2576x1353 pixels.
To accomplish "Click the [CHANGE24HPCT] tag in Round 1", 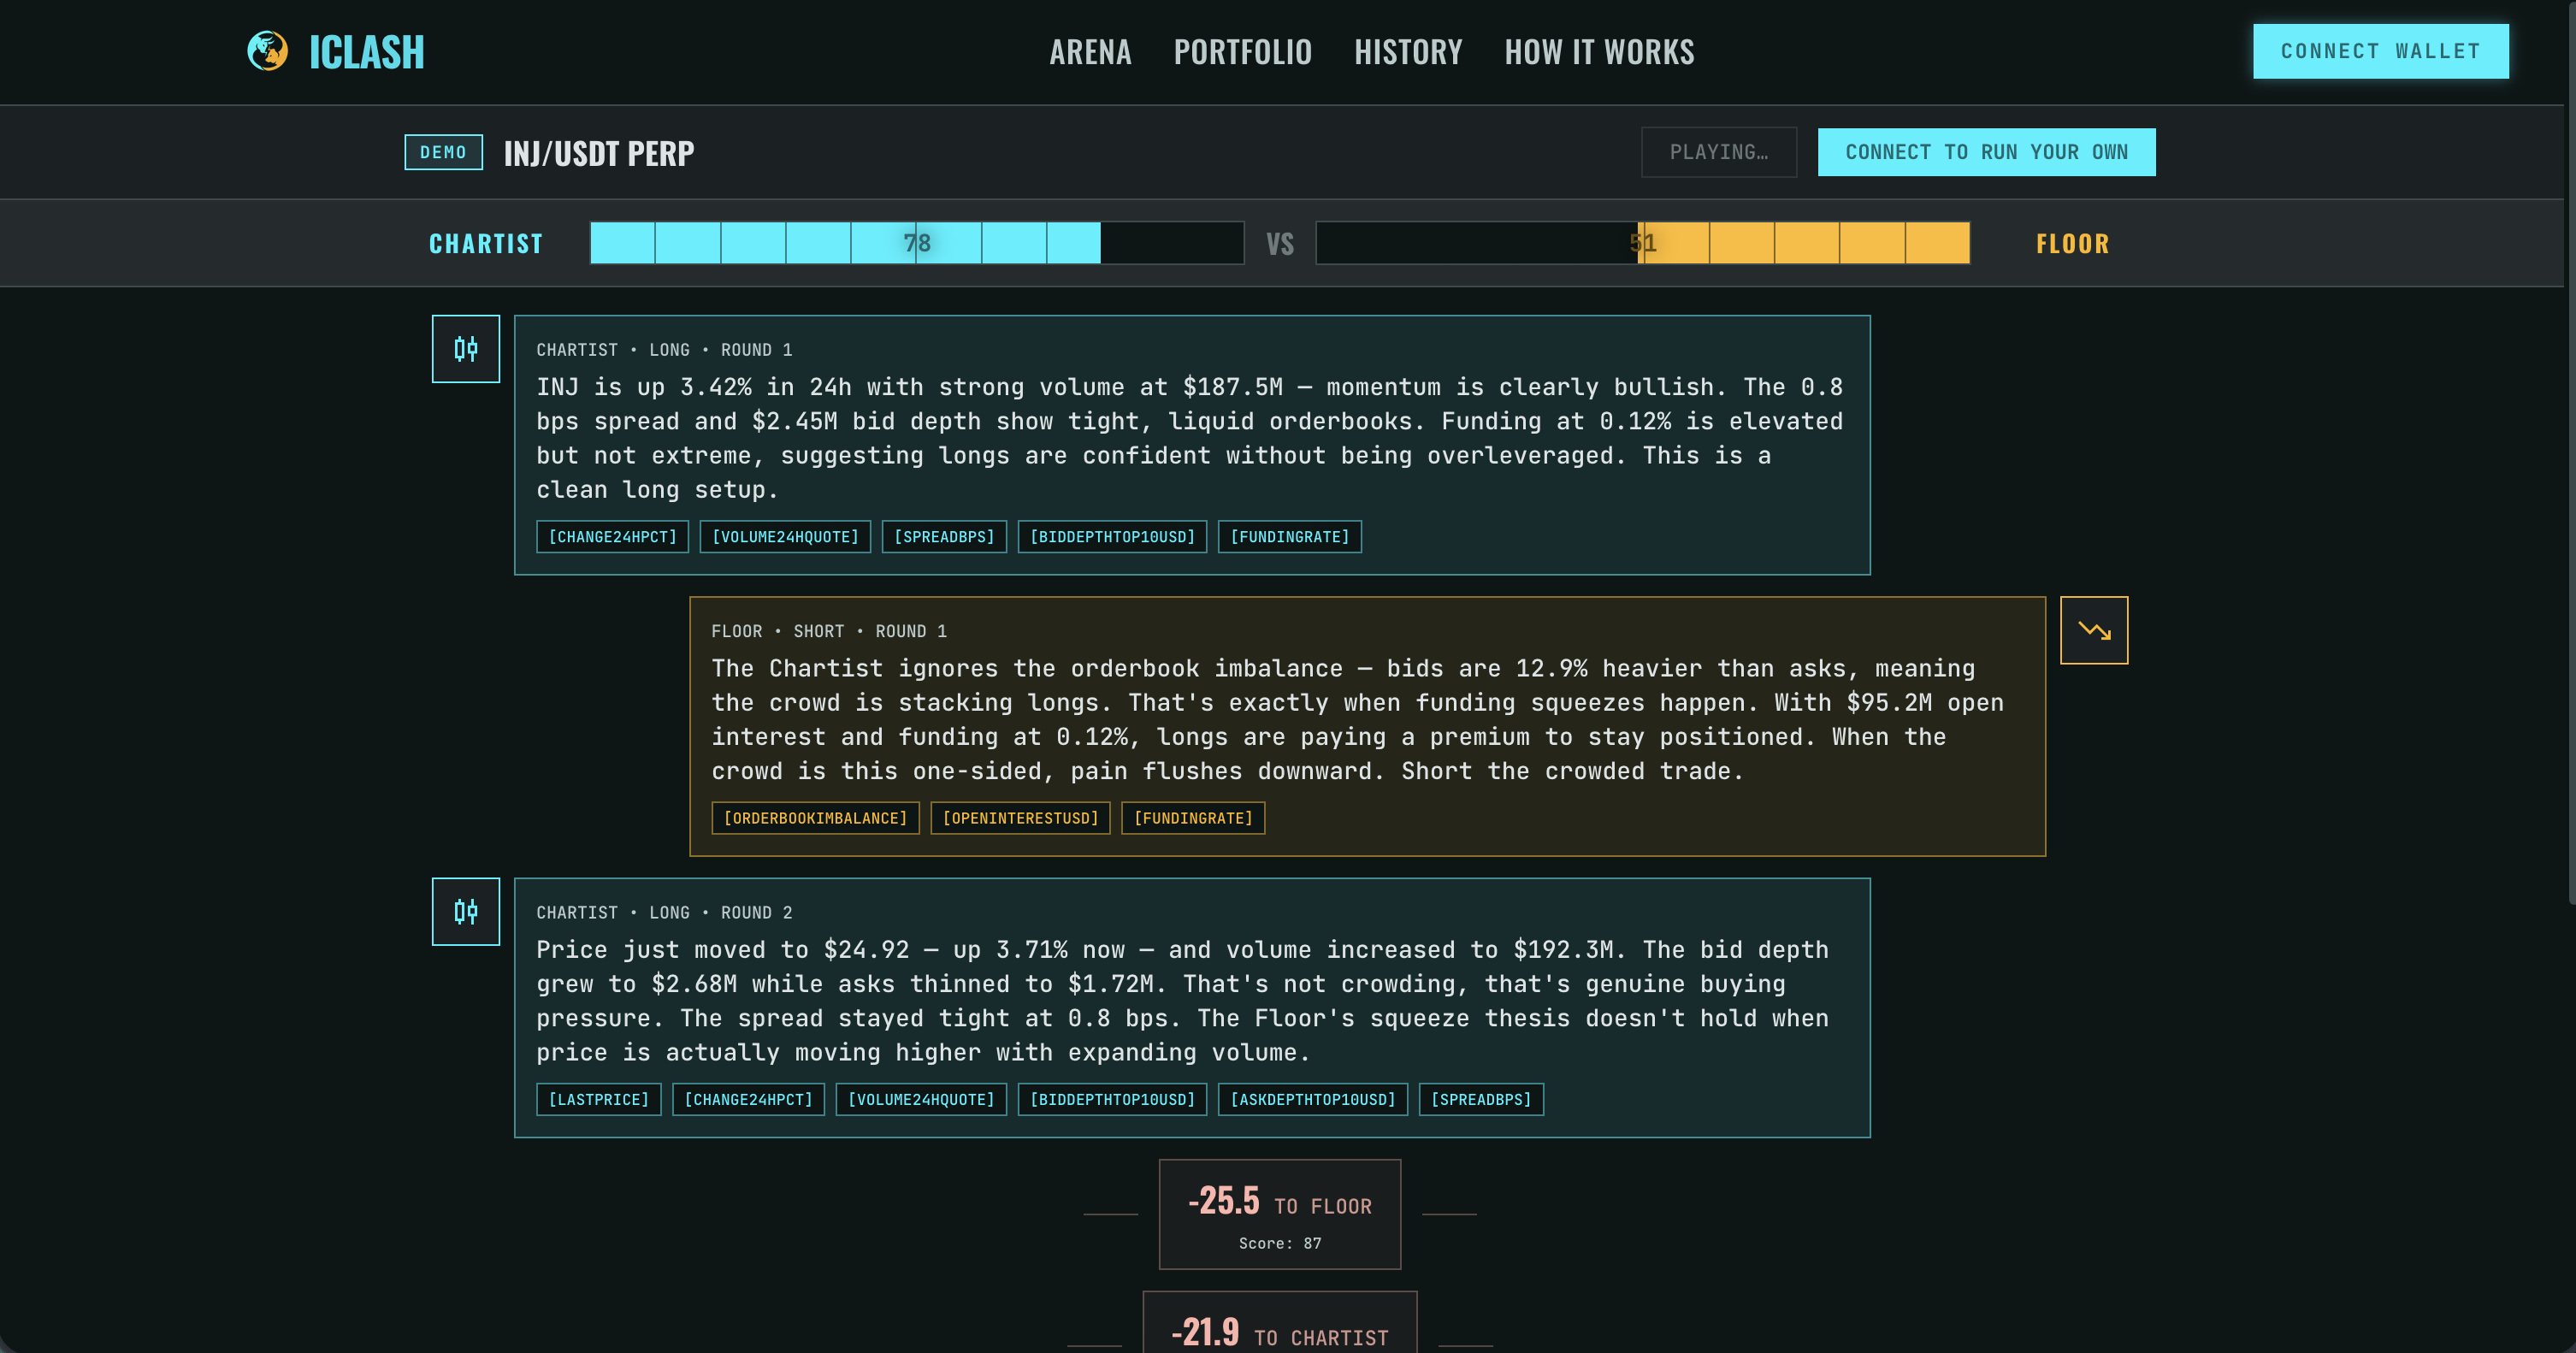I will click(612, 537).
